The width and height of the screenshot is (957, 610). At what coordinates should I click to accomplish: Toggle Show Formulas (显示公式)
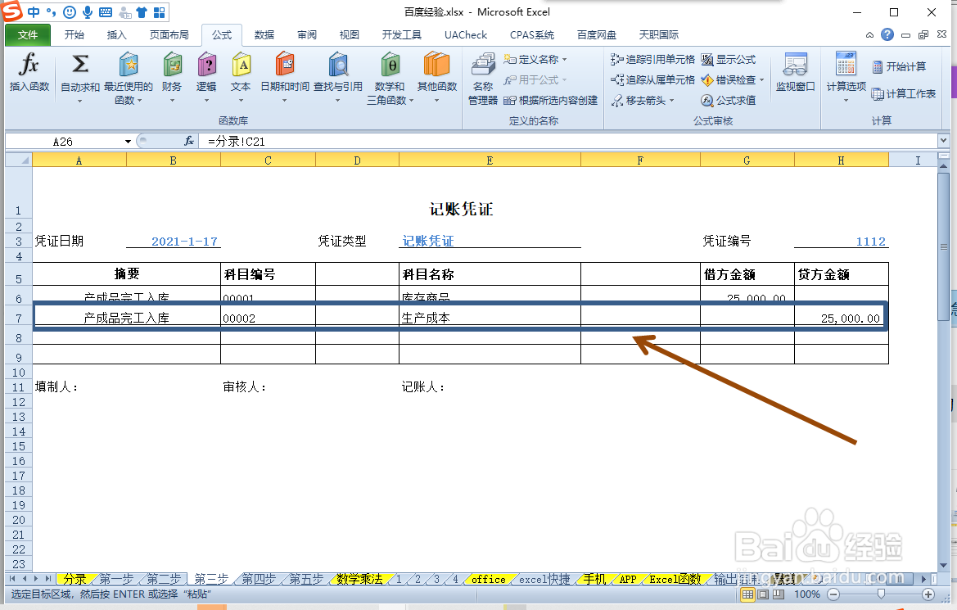coord(728,59)
